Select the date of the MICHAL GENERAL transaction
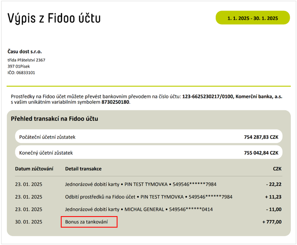 pyautogui.click(x=29, y=210)
